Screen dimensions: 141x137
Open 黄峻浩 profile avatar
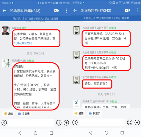pyautogui.click(x=6, y=30)
